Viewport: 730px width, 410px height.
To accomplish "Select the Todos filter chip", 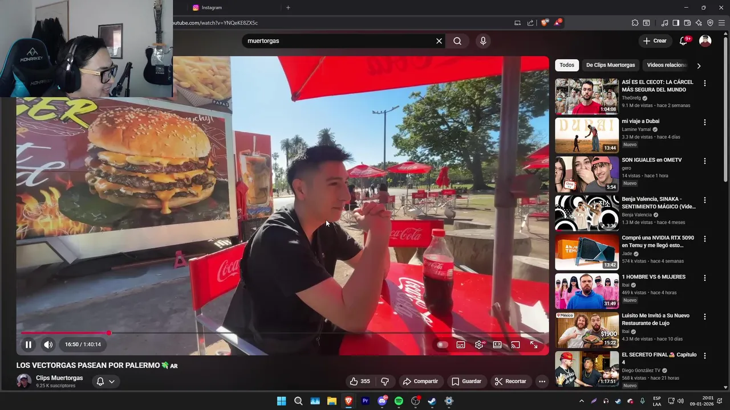I will coord(567,65).
